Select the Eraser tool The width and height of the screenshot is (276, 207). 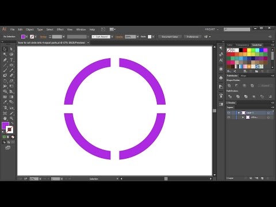coord(11,75)
